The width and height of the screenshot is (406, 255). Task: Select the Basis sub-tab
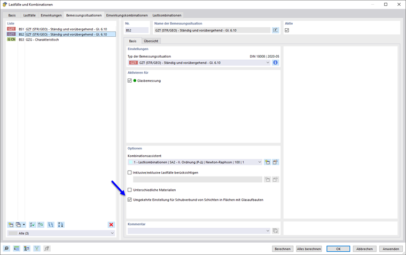[132, 41]
